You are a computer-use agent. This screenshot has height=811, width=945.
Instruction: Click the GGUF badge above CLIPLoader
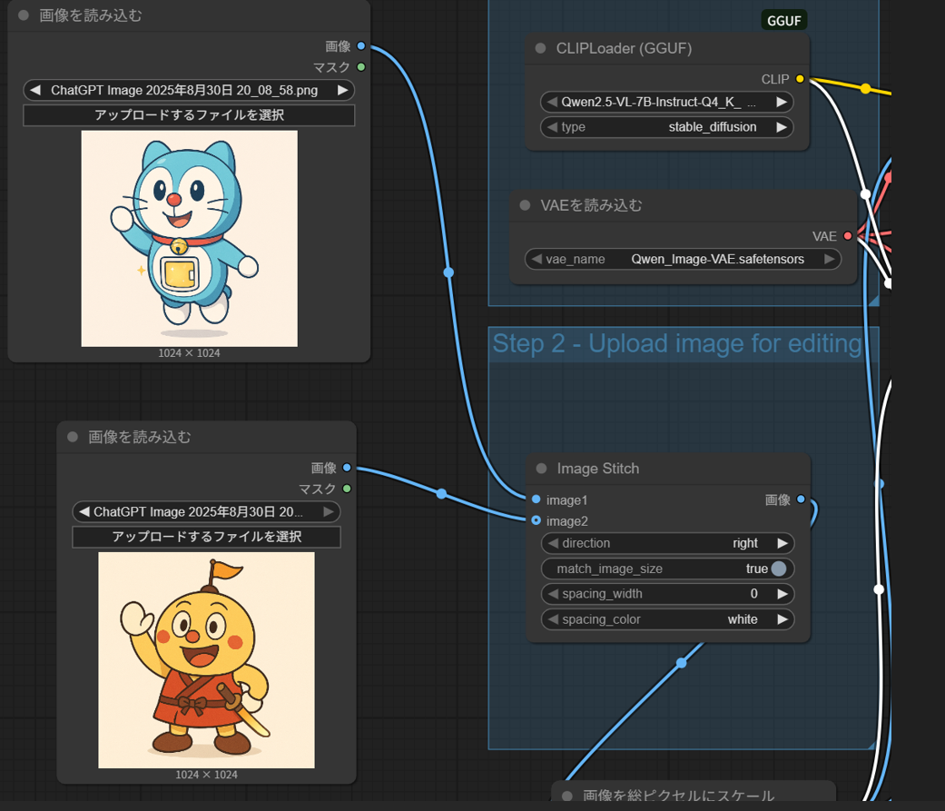click(x=784, y=21)
